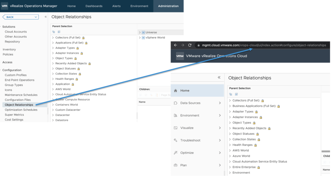Click the vmw logo in Operations Cloud header

coord(180,56)
